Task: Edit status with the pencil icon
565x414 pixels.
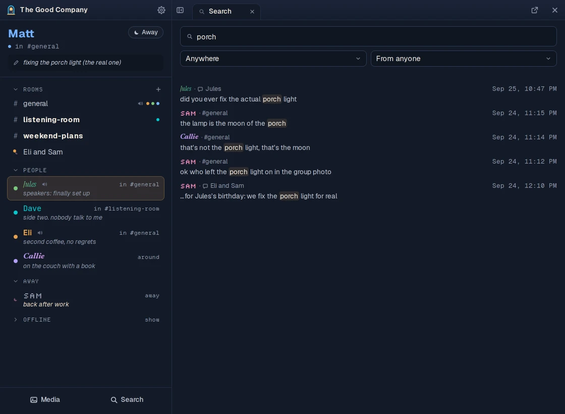Action: point(16,63)
